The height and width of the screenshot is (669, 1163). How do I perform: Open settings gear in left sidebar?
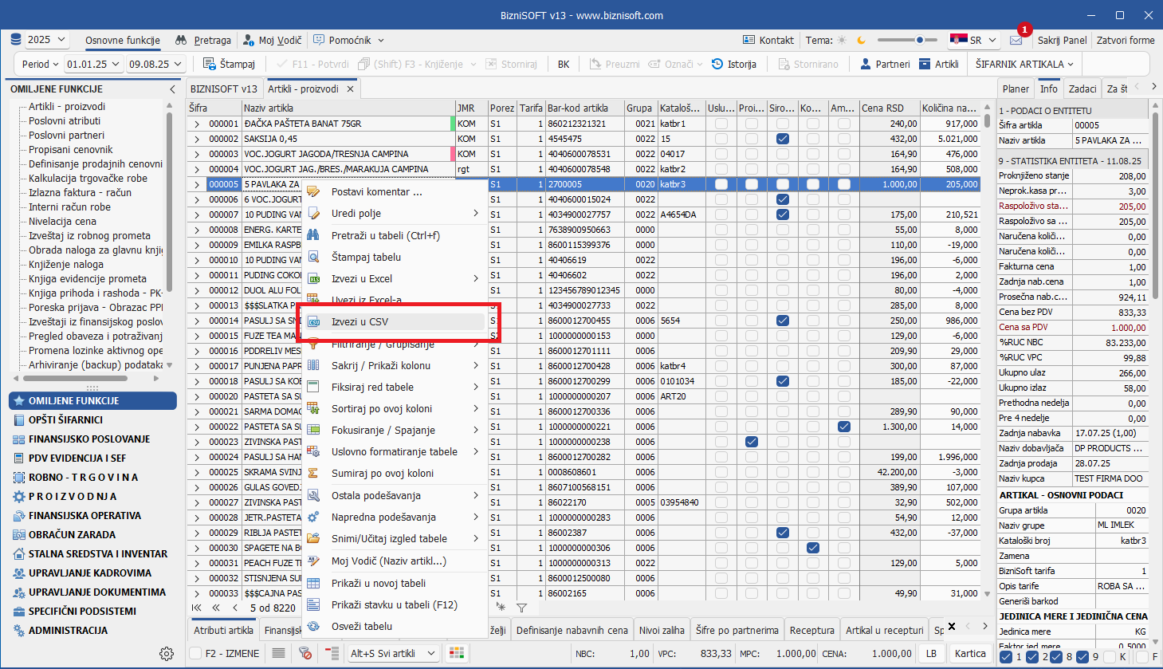click(x=166, y=654)
